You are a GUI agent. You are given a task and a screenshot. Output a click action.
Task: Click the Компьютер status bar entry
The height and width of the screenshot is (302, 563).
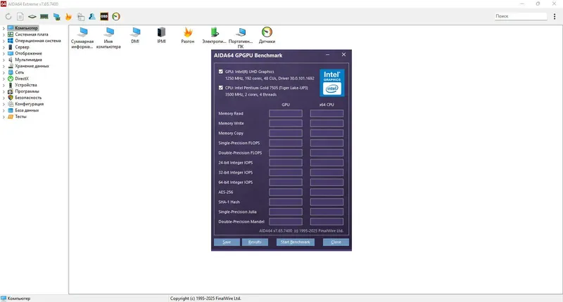(15, 298)
